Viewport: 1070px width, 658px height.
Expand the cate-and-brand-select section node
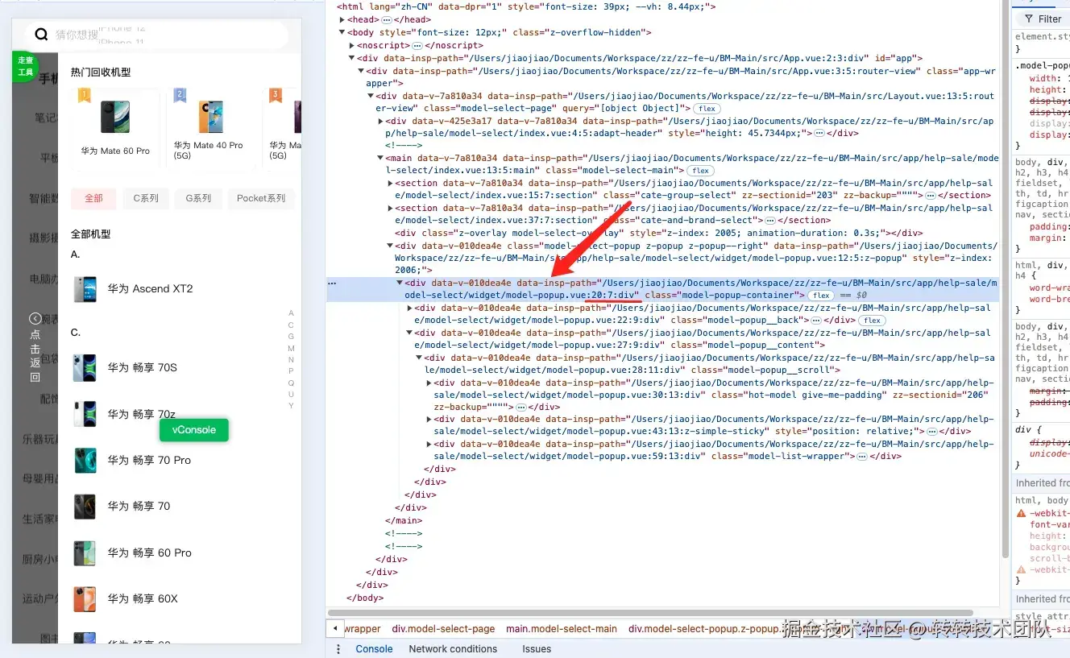(391, 208)
